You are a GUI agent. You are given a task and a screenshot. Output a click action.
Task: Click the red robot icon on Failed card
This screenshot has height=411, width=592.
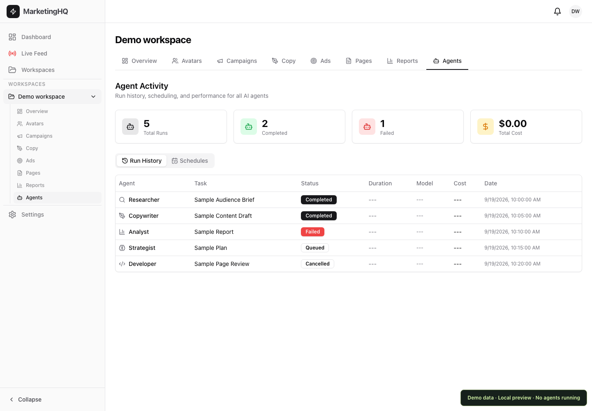[367, 127]
